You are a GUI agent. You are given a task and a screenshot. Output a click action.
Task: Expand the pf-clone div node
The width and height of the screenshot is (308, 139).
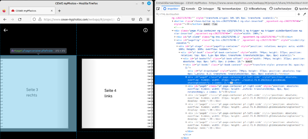point(175,37)
